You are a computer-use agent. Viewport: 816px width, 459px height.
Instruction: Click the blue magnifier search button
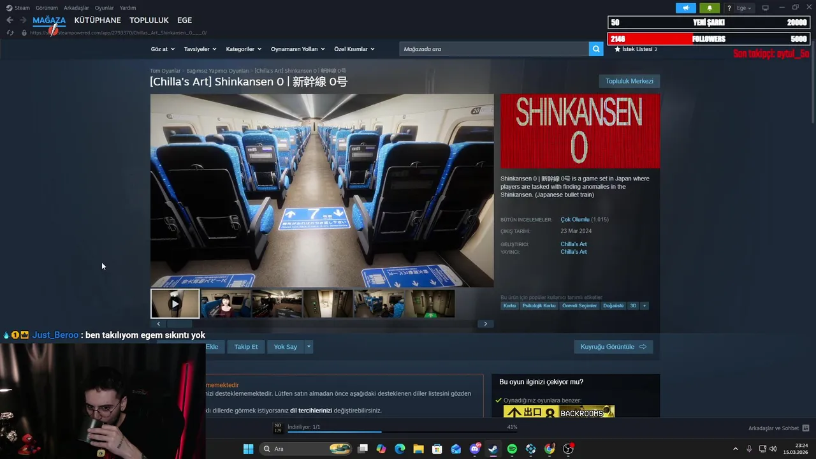(596, 49)
